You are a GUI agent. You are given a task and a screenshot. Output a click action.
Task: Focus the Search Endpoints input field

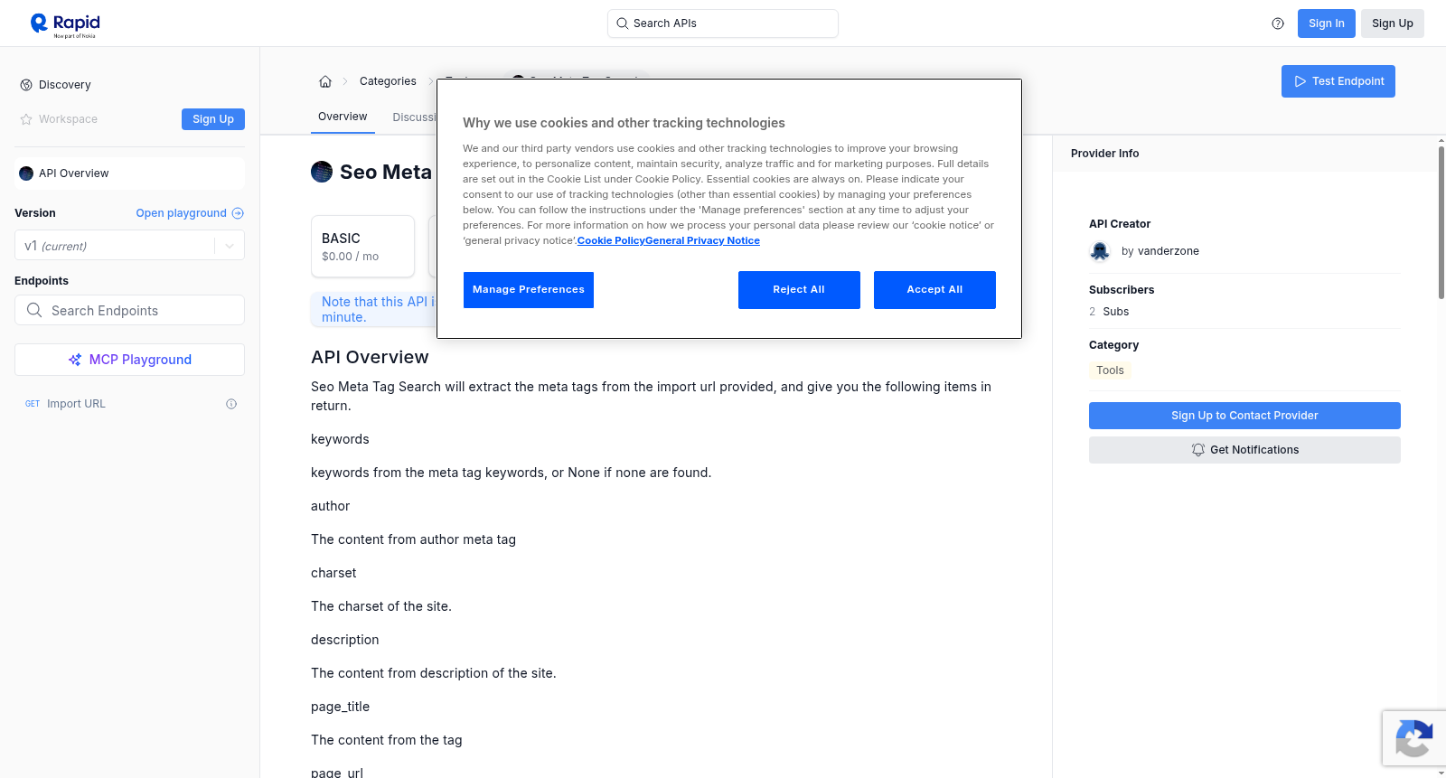pyautogui.click(x=129, y=310)
